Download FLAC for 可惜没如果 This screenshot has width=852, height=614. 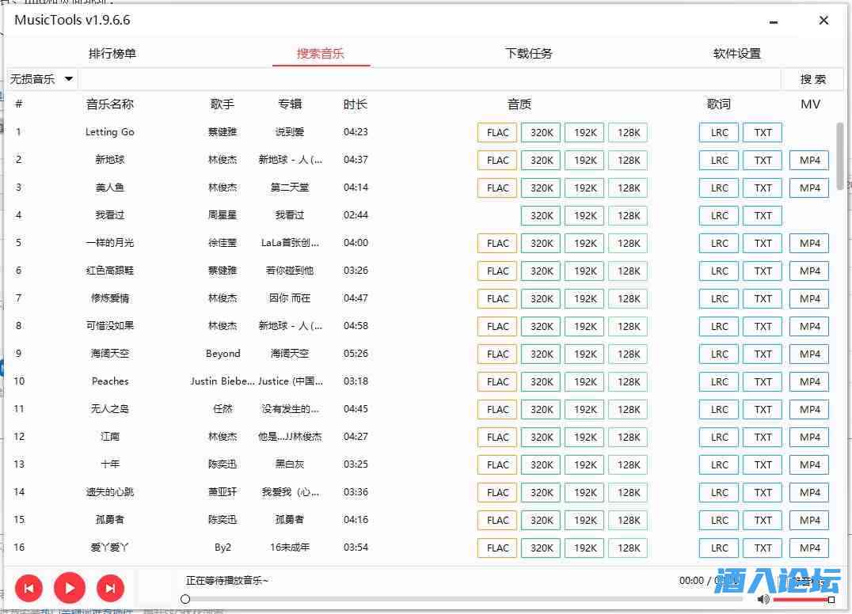coord(498,327)
